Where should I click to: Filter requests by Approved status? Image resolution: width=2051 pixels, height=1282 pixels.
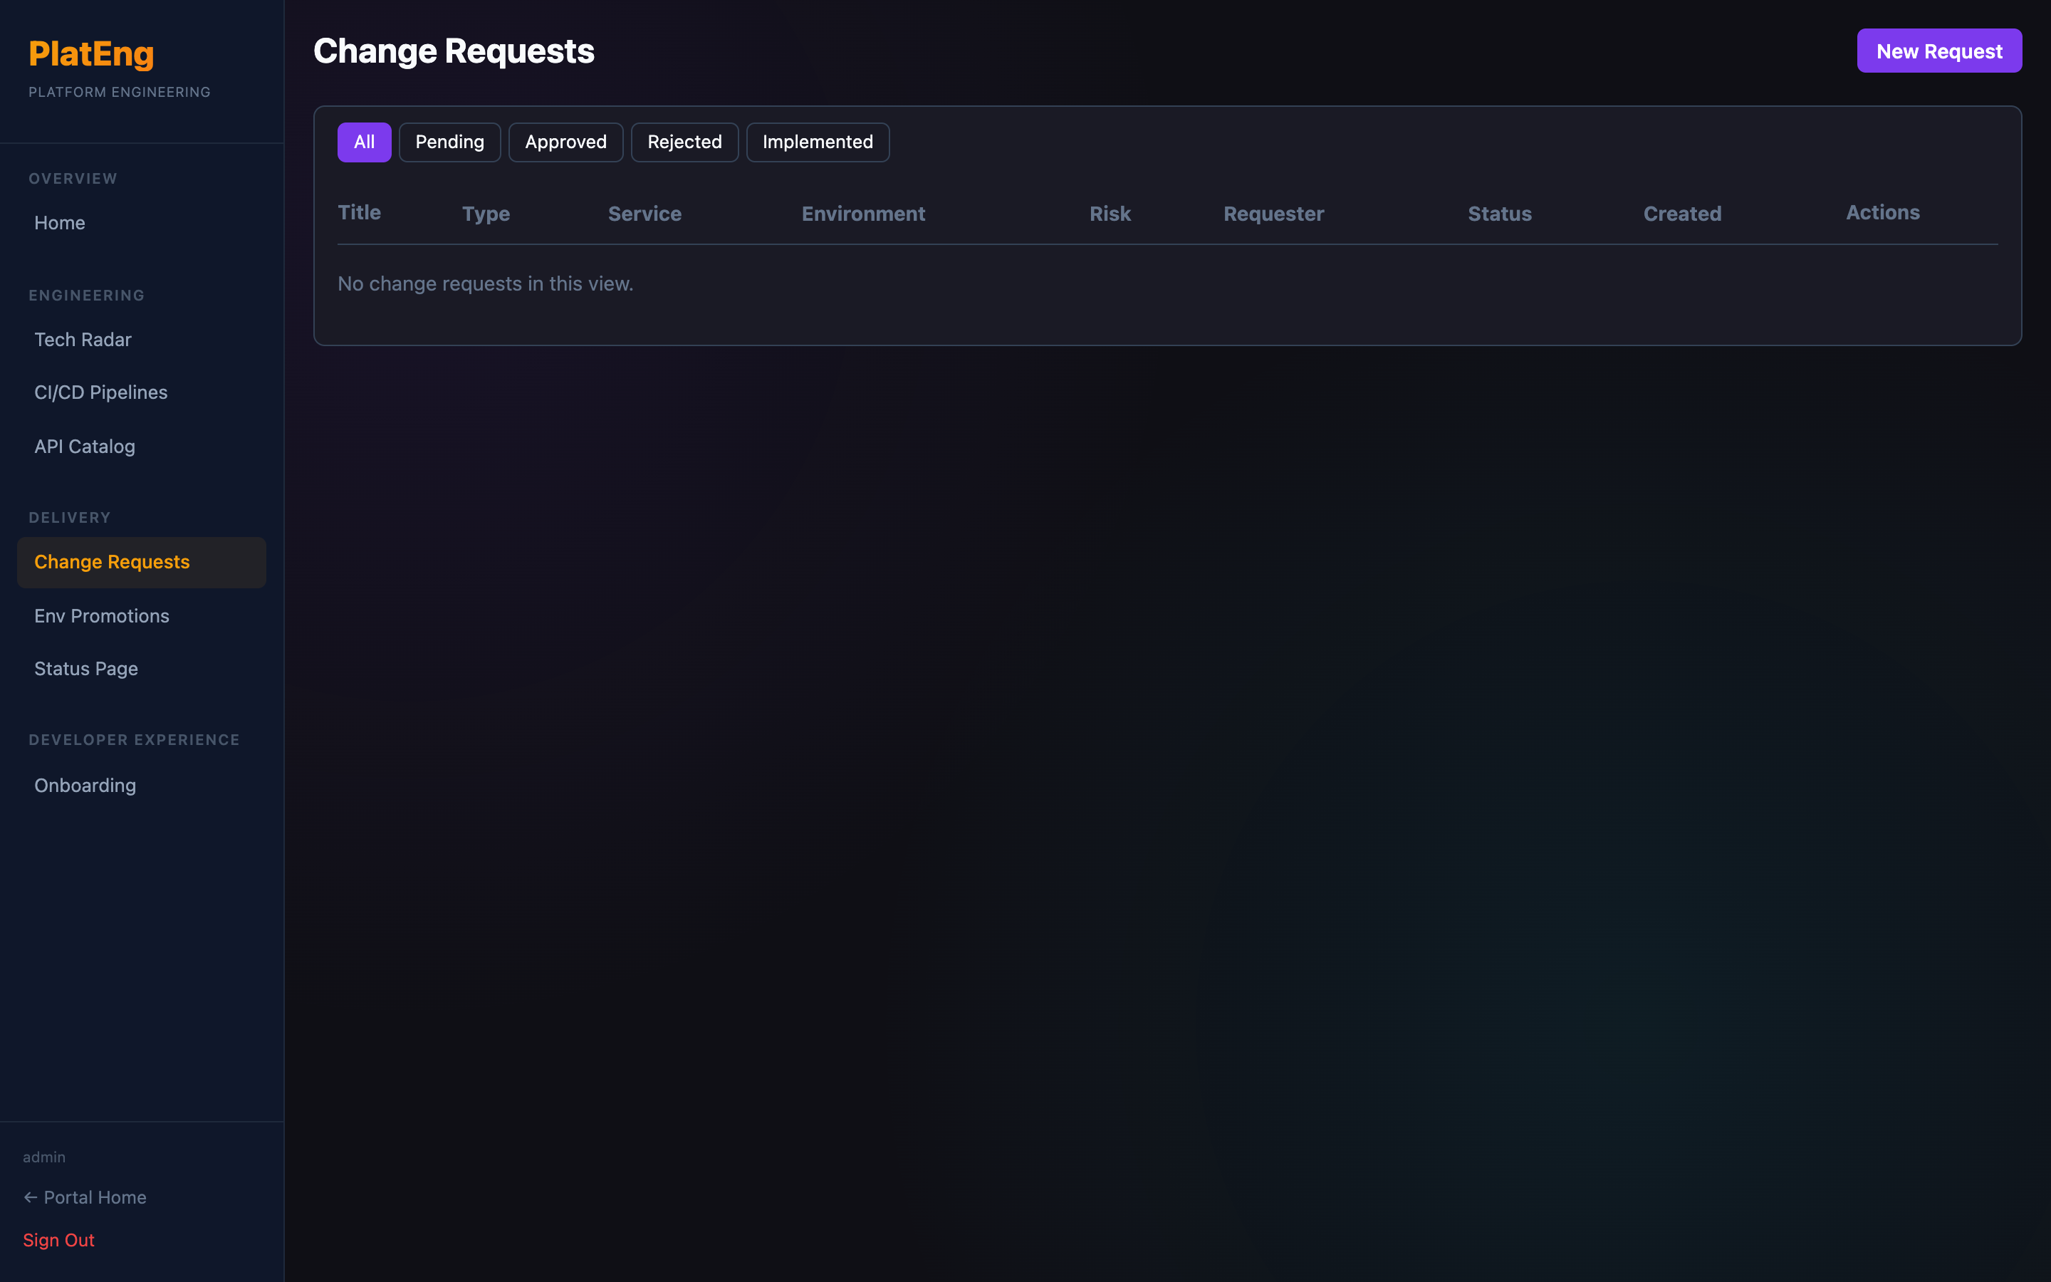click(x=565, y=142)
